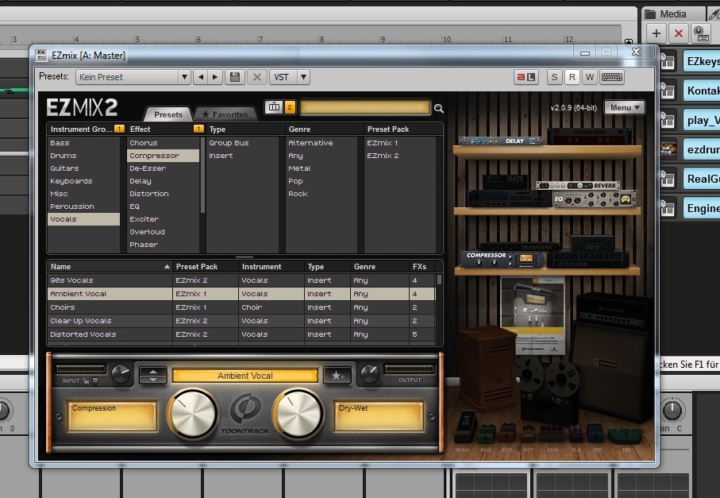Click the Delay rack unit on the shelf
Viewport: 720px width, 498px height.
(501, 141)
